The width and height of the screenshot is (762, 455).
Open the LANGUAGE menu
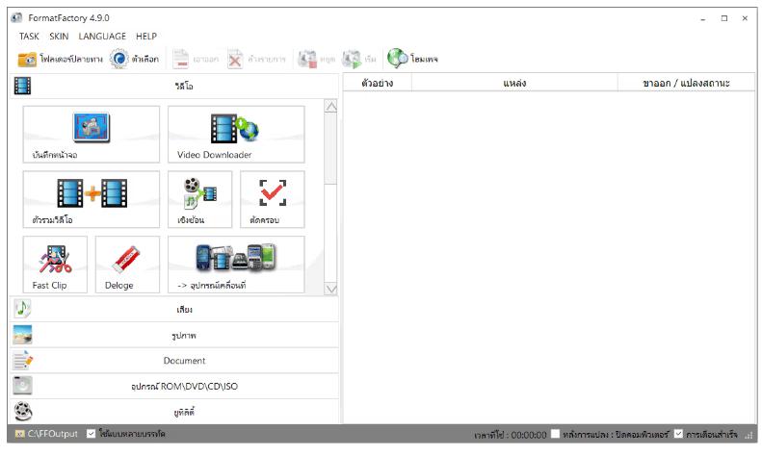(102, 36)
